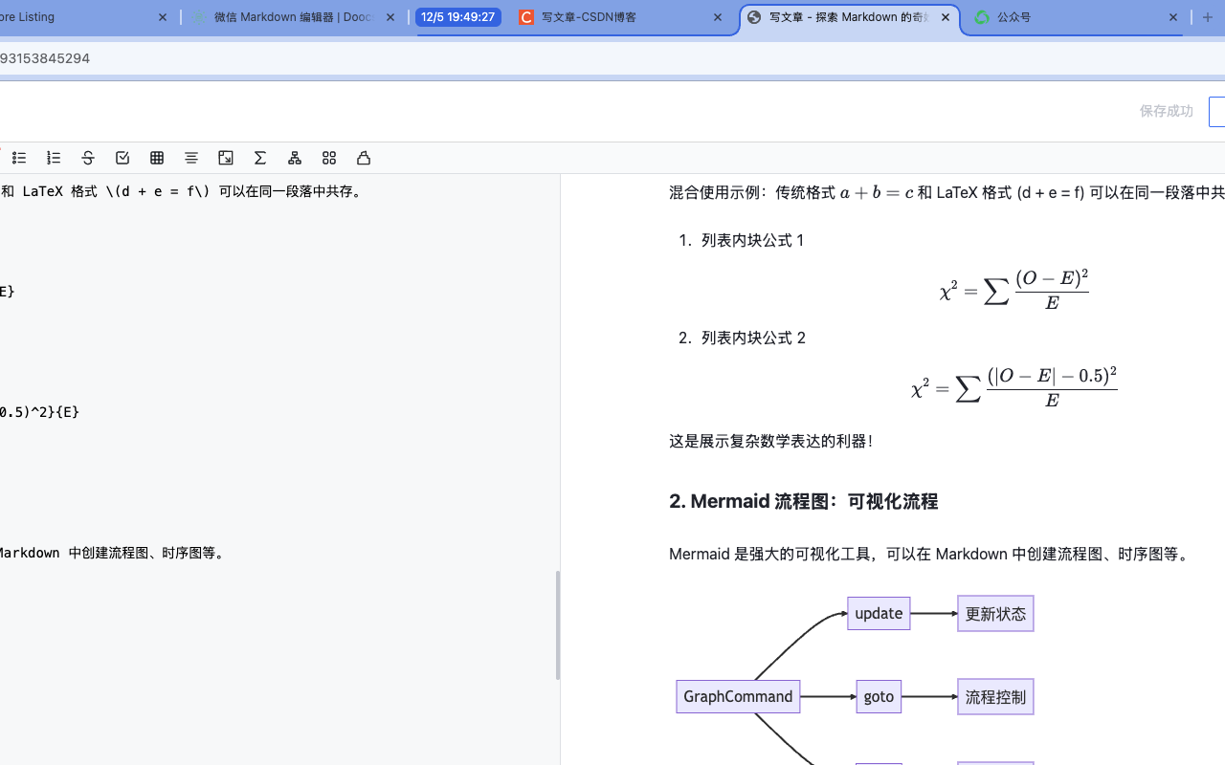Open the components grid icon in the toolbar
The image size is (1225, 765).
(328, 158)
